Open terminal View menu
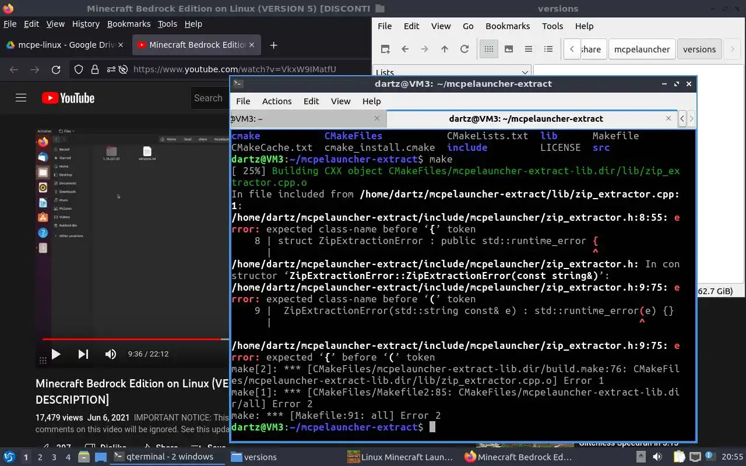The height and width of the screenshot is (466, 746). click(x=341, y=101)
